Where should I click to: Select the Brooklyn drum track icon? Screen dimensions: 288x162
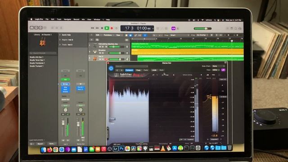(x=95, y=52)
